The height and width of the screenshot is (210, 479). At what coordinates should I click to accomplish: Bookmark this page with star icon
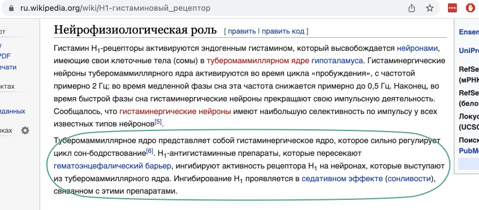430,8
